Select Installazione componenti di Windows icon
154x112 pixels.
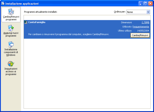[x=11, y=45]
